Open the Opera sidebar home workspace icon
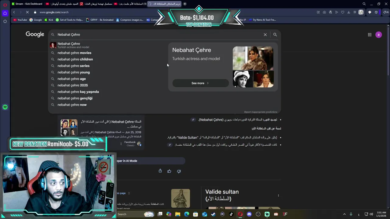390x219 pixels. tap(5, 13)
